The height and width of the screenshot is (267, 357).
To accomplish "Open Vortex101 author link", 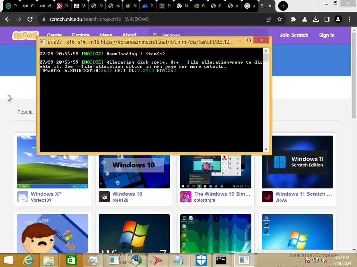I will (41, 200).
